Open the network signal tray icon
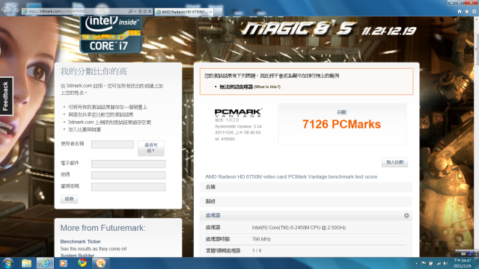This screenshot has width=479, height=269. [439, 263]
